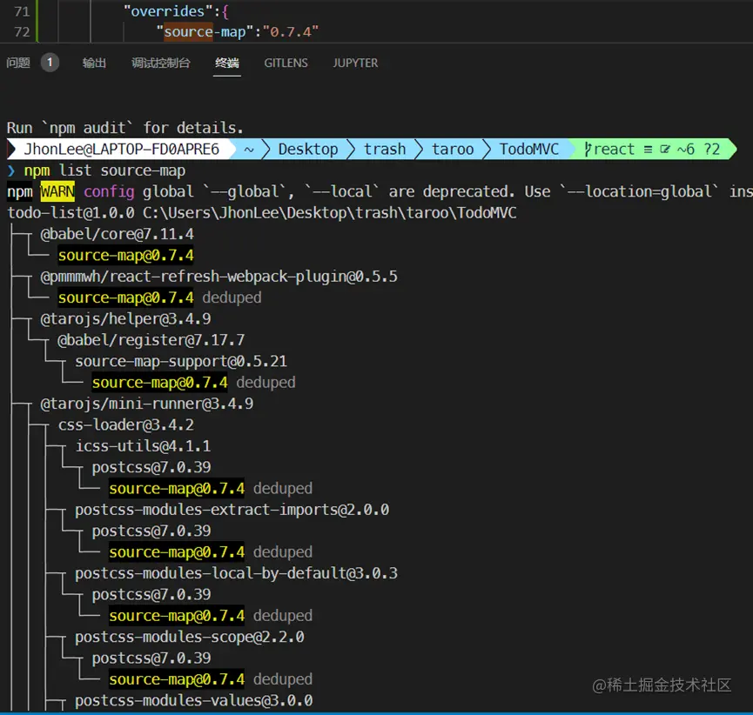
Task: Click source-map@0.7.4 under @babel/core
Action: [x=126, y=255]
